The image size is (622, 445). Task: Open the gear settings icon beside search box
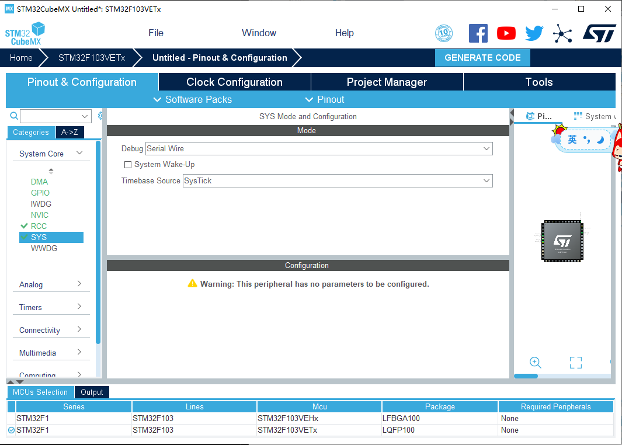click(100, 116)
